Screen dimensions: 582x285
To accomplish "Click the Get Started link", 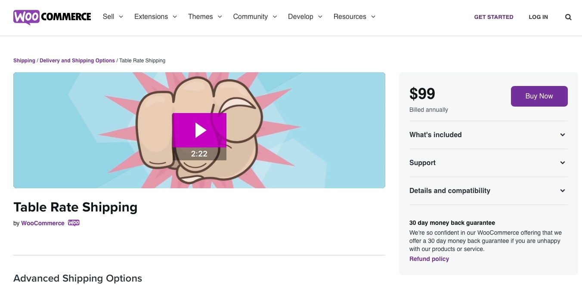I will 494,17.
